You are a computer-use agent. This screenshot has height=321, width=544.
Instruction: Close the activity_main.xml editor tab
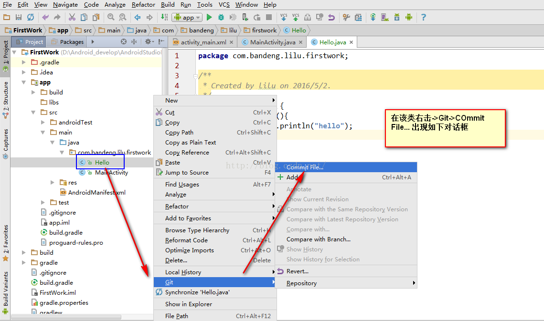(233, 42)
